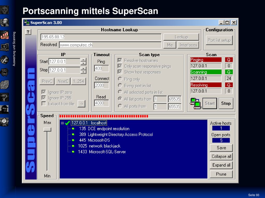Screen dimensions: 265x198
Task: Select the 389 Lightweight Directory Access Protocol row
Action: (116, 135)
